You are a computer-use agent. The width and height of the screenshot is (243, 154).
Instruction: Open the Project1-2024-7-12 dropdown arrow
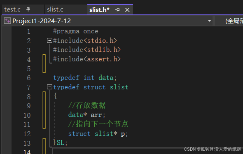pyautogui.click(x=209, y=21)
